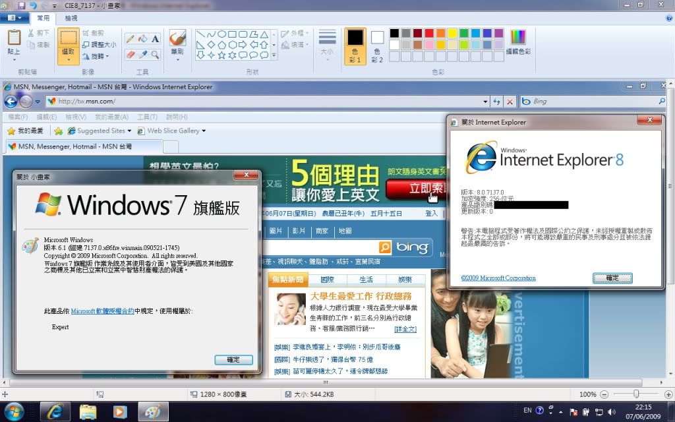Click Save in the quick access toolbar

22,5
